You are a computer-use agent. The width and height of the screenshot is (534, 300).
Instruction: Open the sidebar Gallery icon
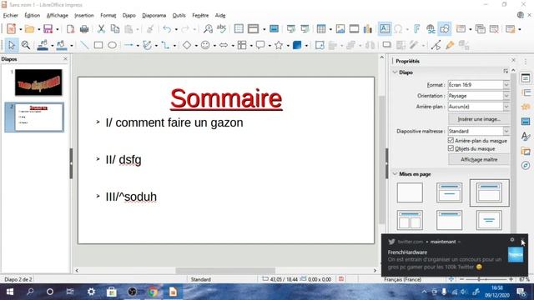click(x=526, y=151)
